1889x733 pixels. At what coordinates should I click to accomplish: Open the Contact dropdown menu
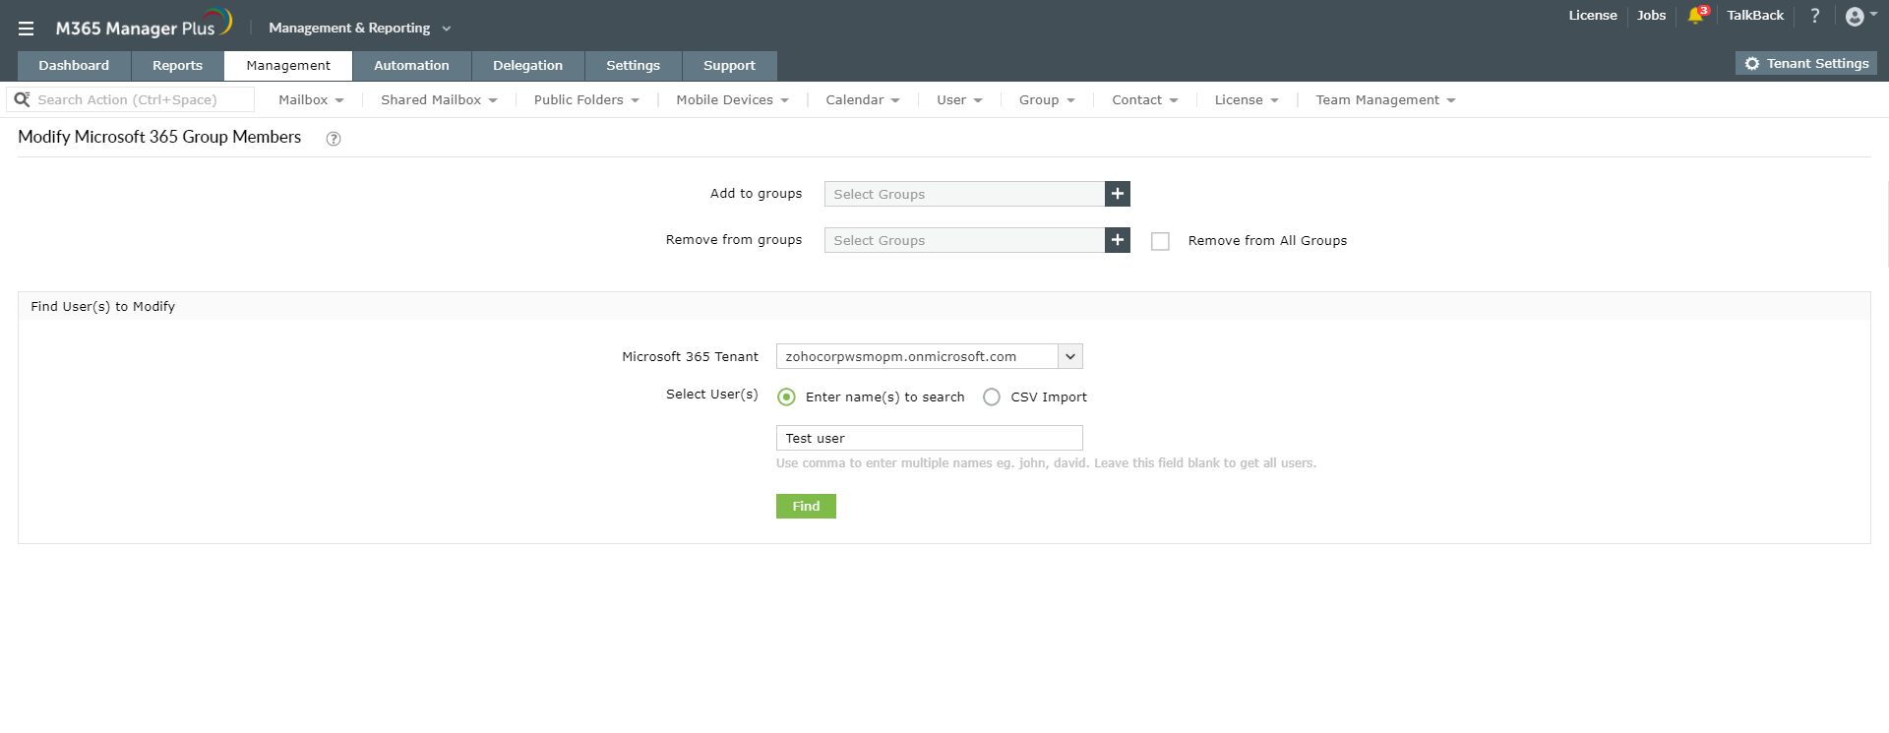(1145, 99)
